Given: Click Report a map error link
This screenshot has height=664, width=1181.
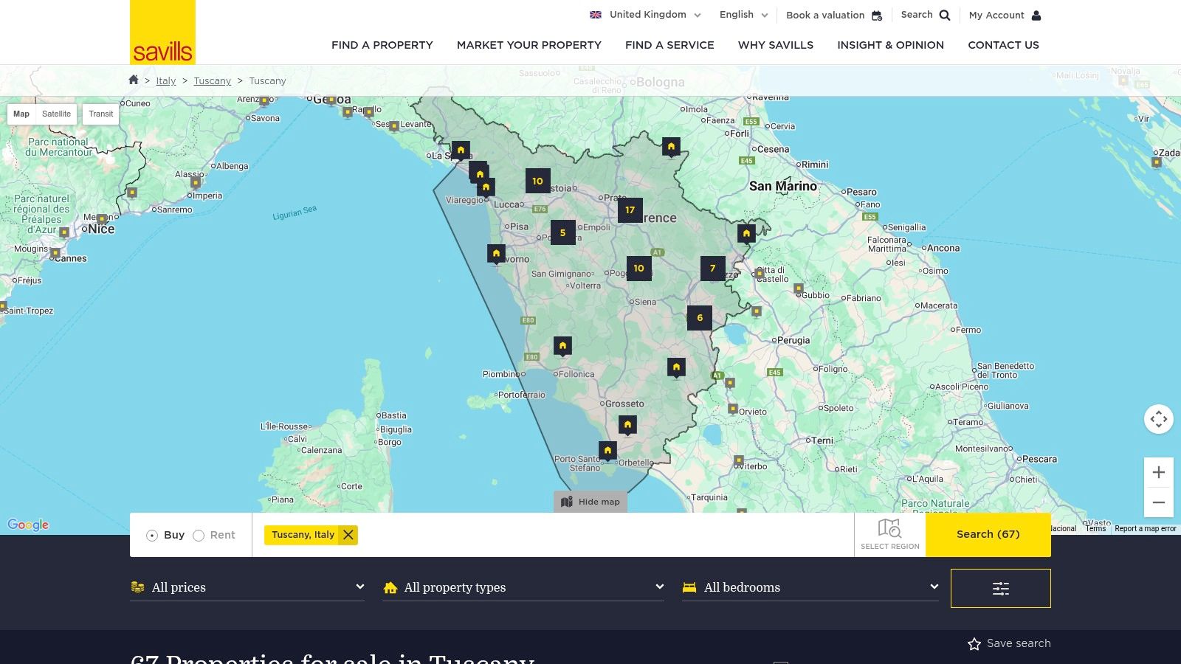Looking at the screenshot, I should tap(1146, 528).
